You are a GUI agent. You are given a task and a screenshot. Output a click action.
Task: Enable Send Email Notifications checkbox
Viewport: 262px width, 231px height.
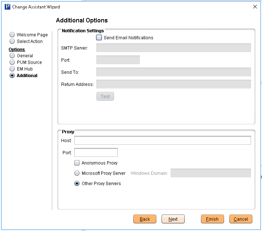pos(99,37)
